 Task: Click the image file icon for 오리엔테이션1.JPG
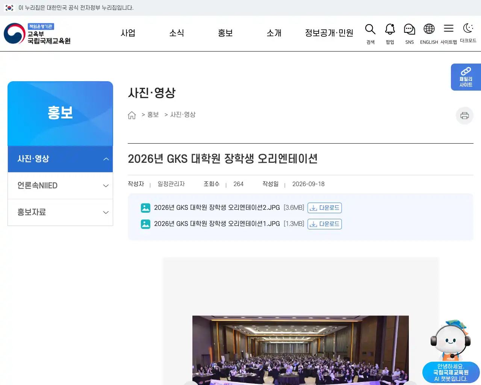click(145, 224)
